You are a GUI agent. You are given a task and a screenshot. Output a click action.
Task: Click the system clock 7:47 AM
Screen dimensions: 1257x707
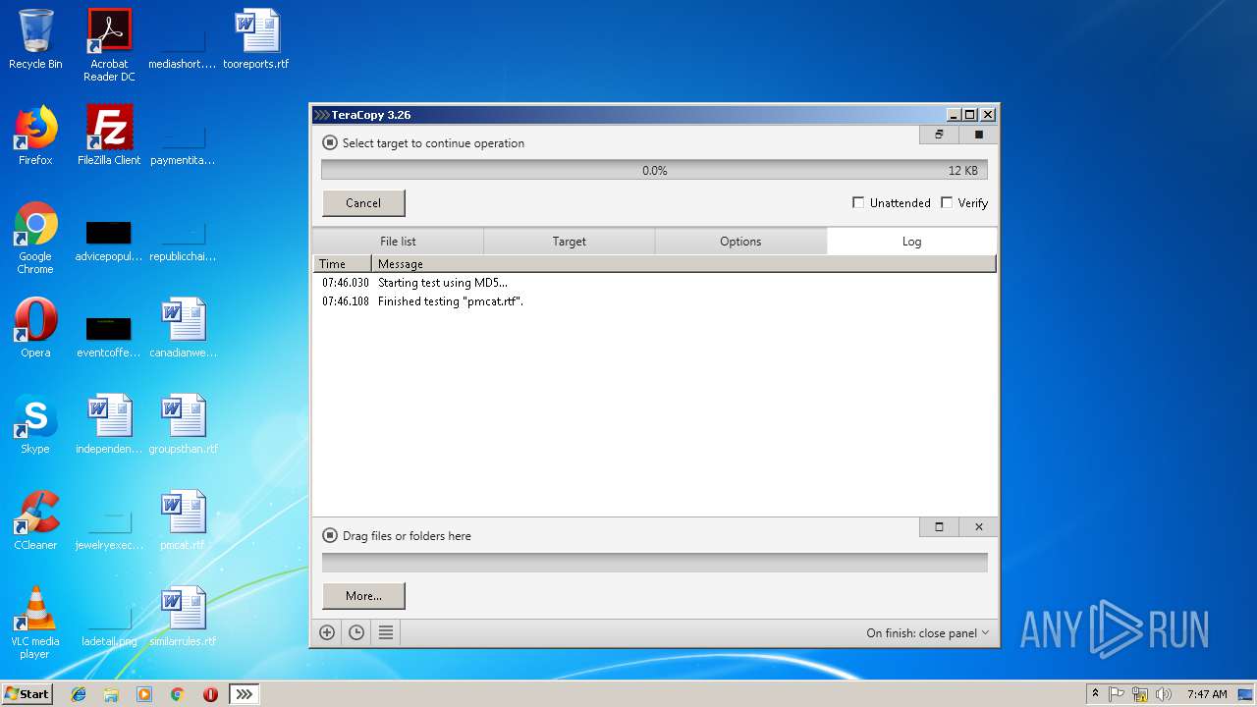1207,694
